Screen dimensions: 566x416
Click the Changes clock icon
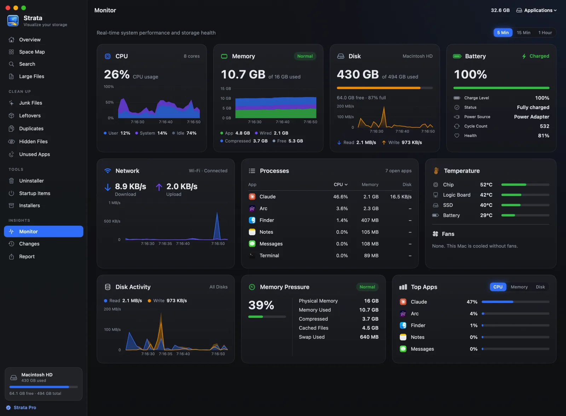click(11, 244)
